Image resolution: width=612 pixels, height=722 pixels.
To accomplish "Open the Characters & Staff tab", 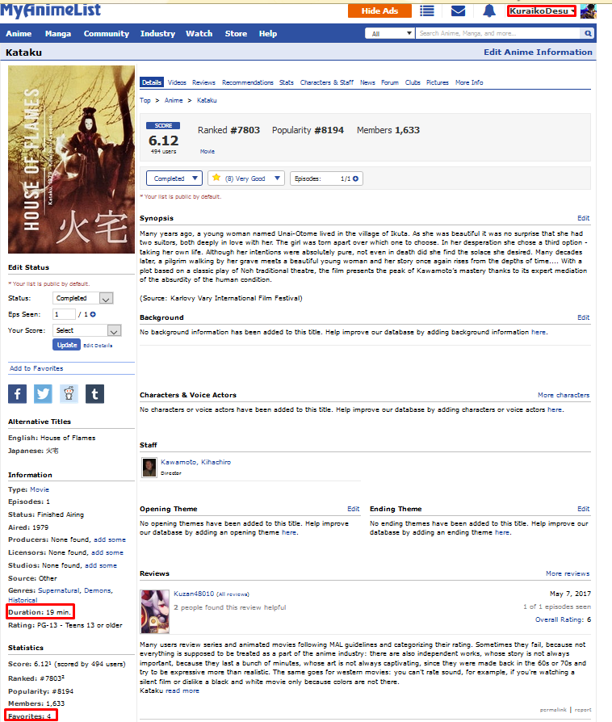I will pos(326,82).
